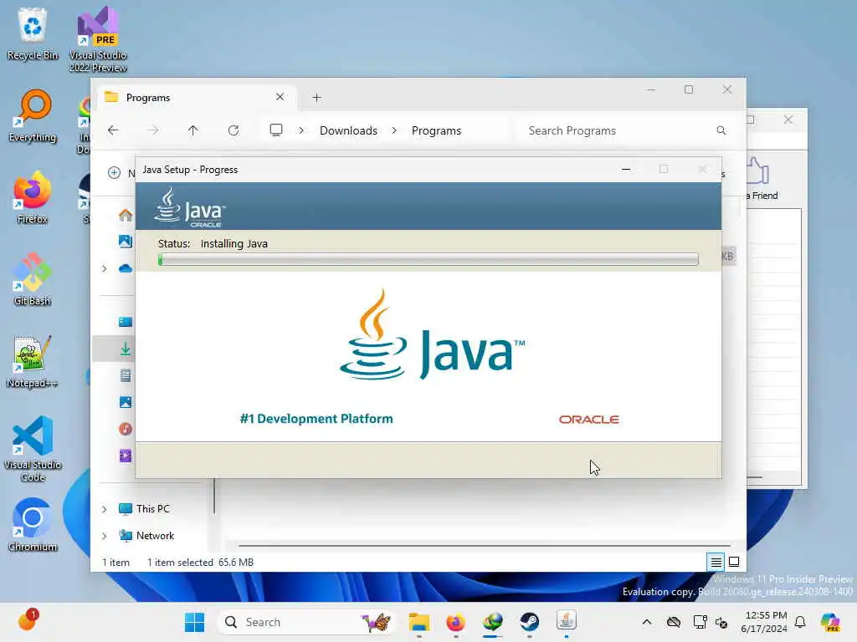Select the Documents icon in Explorer sidebar
Viewport: 857px width, 642px height.
coord(126,375)
